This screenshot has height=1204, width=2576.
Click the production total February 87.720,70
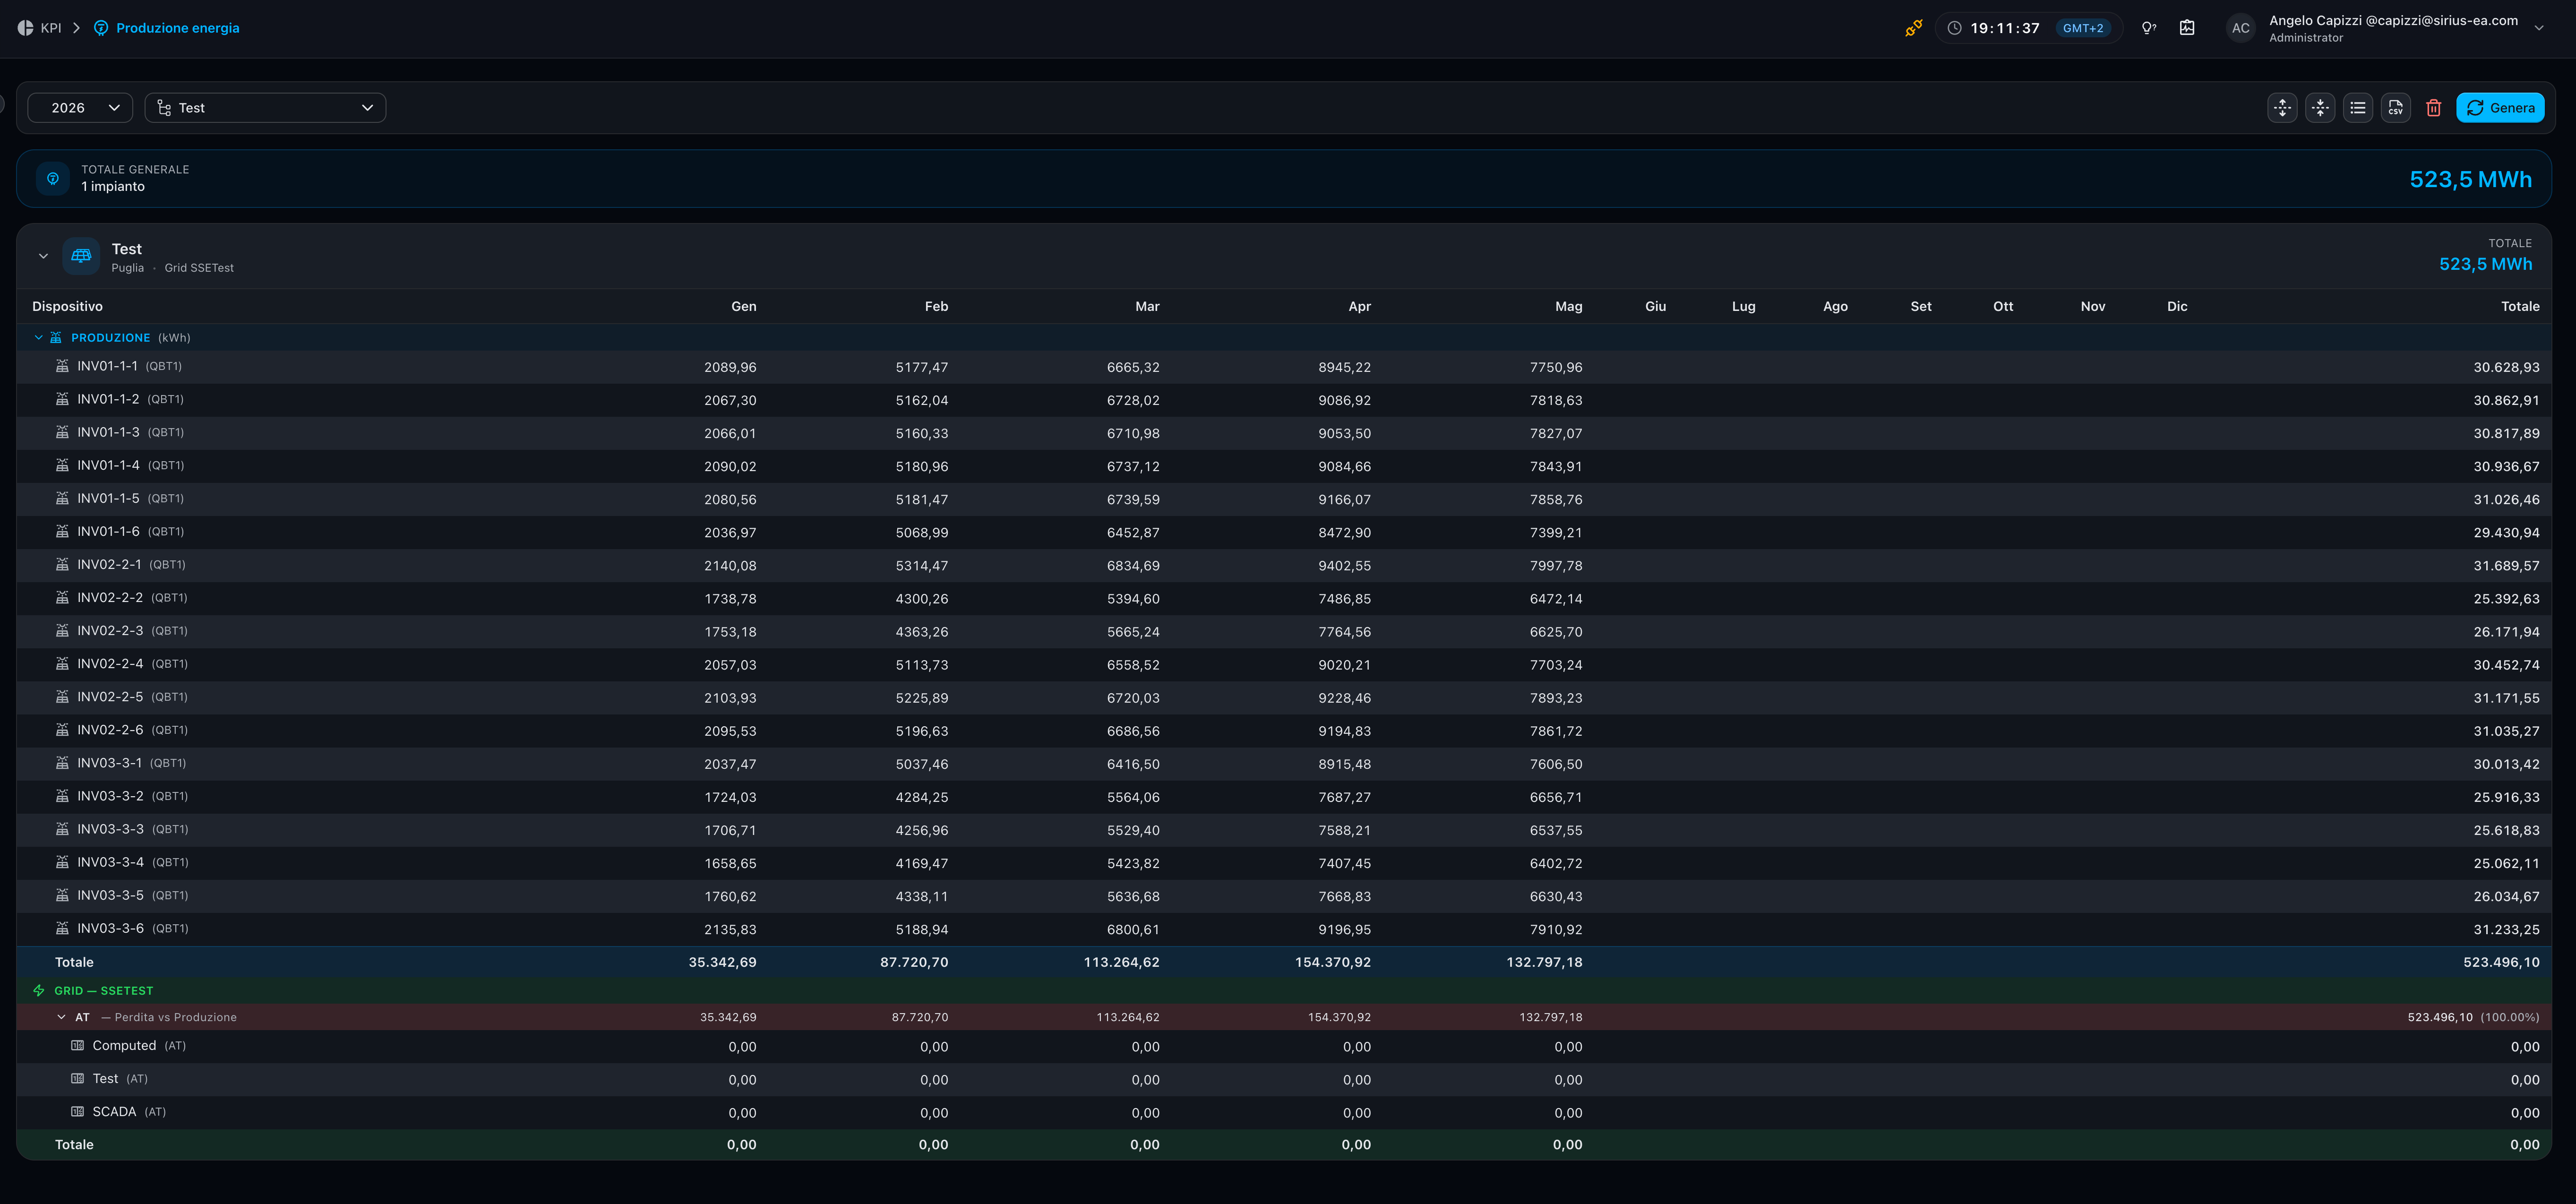pos(914,962)
